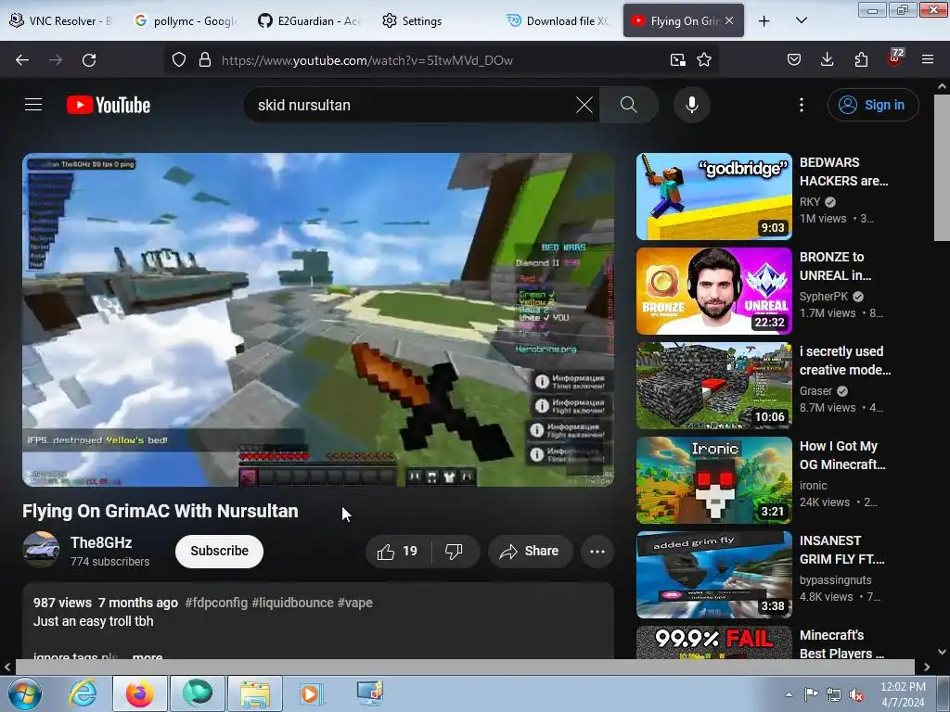Switch to Download file tab

(x=558, y=20)
